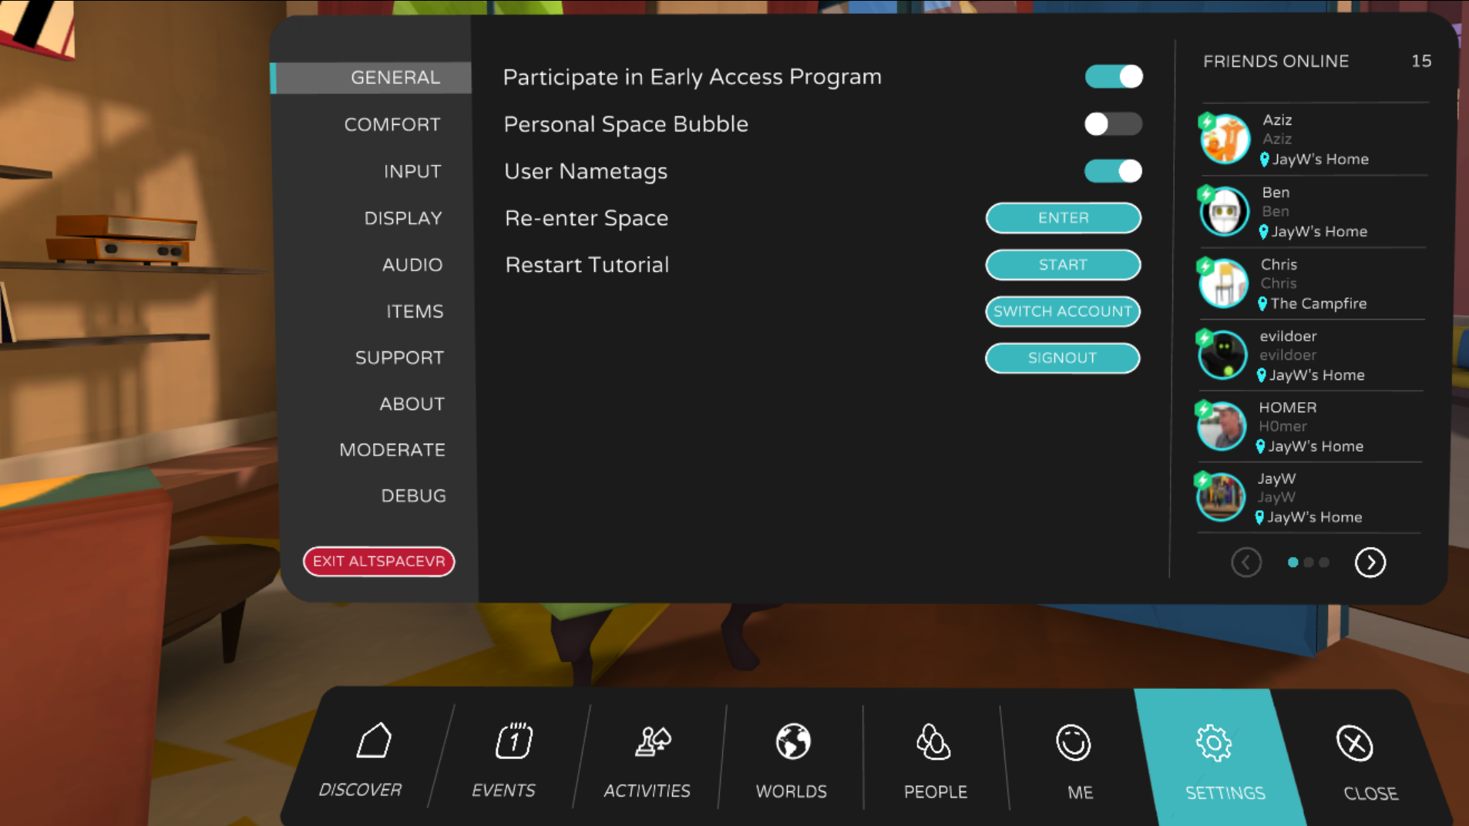Open the Display settings tab

(403, 219)
